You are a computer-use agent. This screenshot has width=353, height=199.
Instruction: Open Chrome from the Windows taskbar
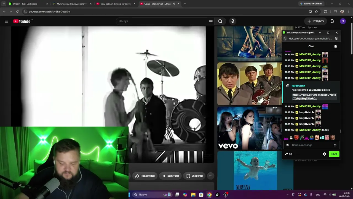[209, 195]
